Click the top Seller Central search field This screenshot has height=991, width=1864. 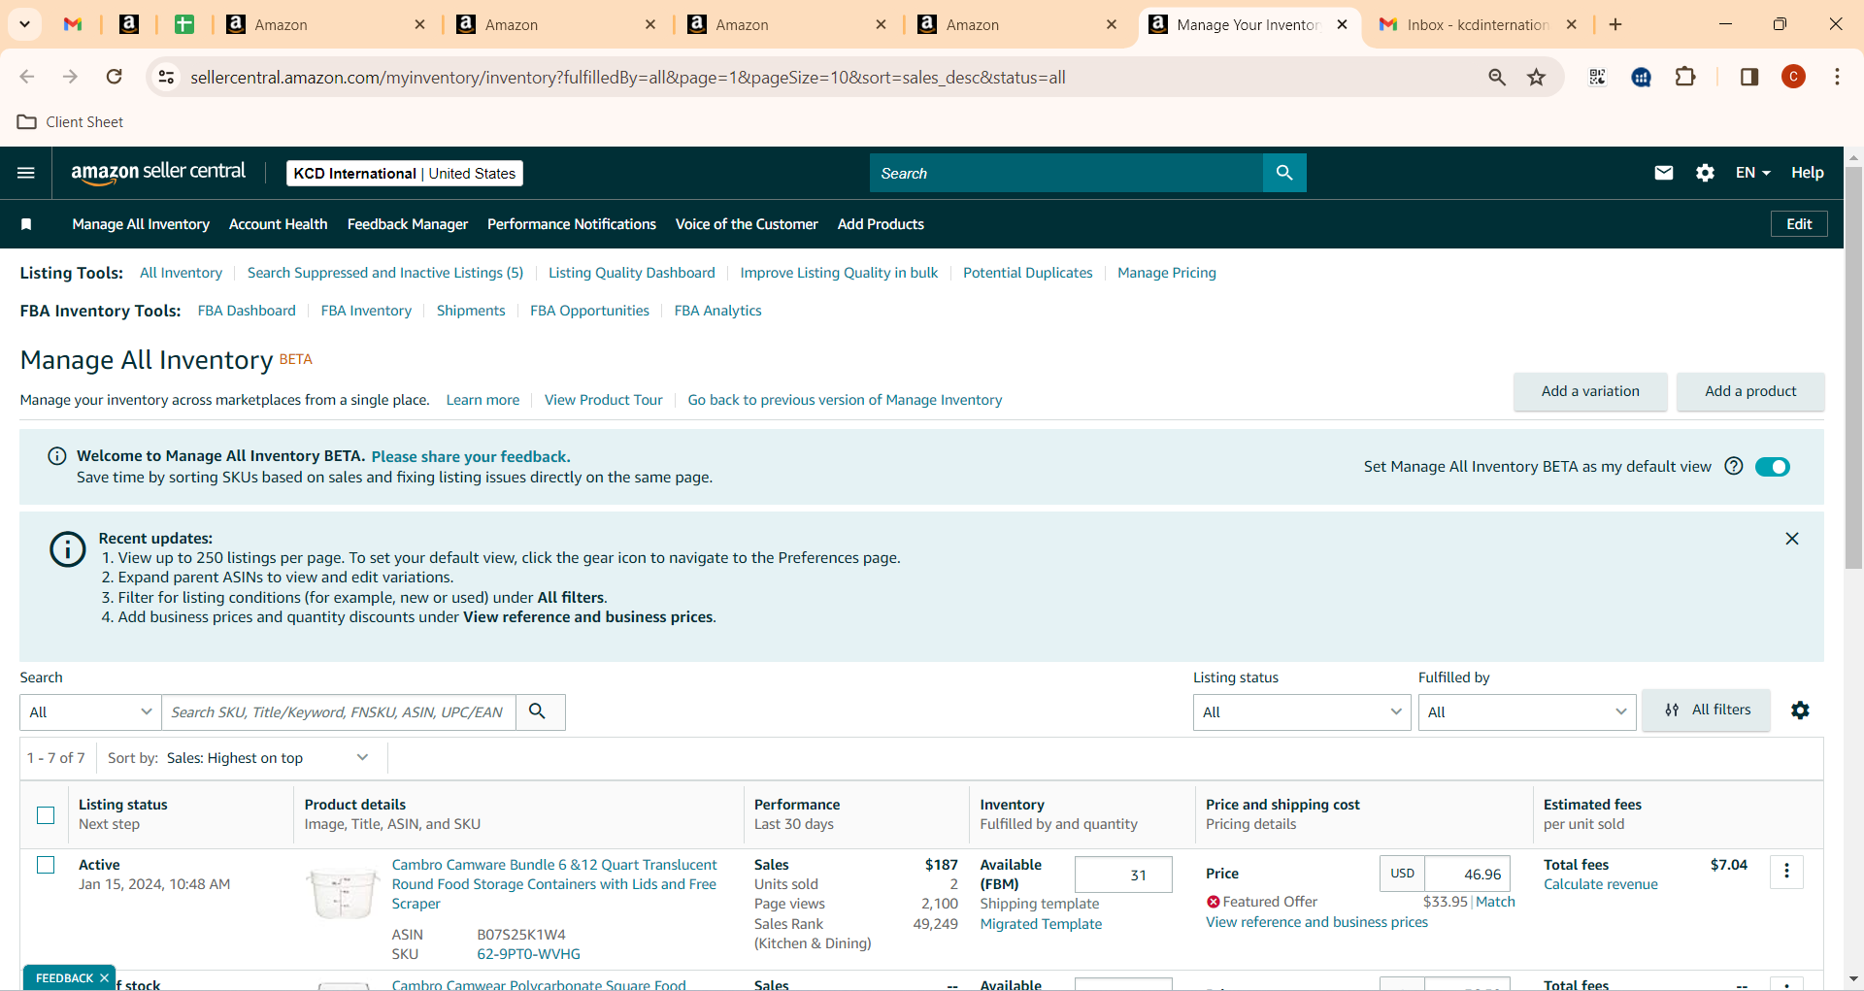coord(1066,173)
